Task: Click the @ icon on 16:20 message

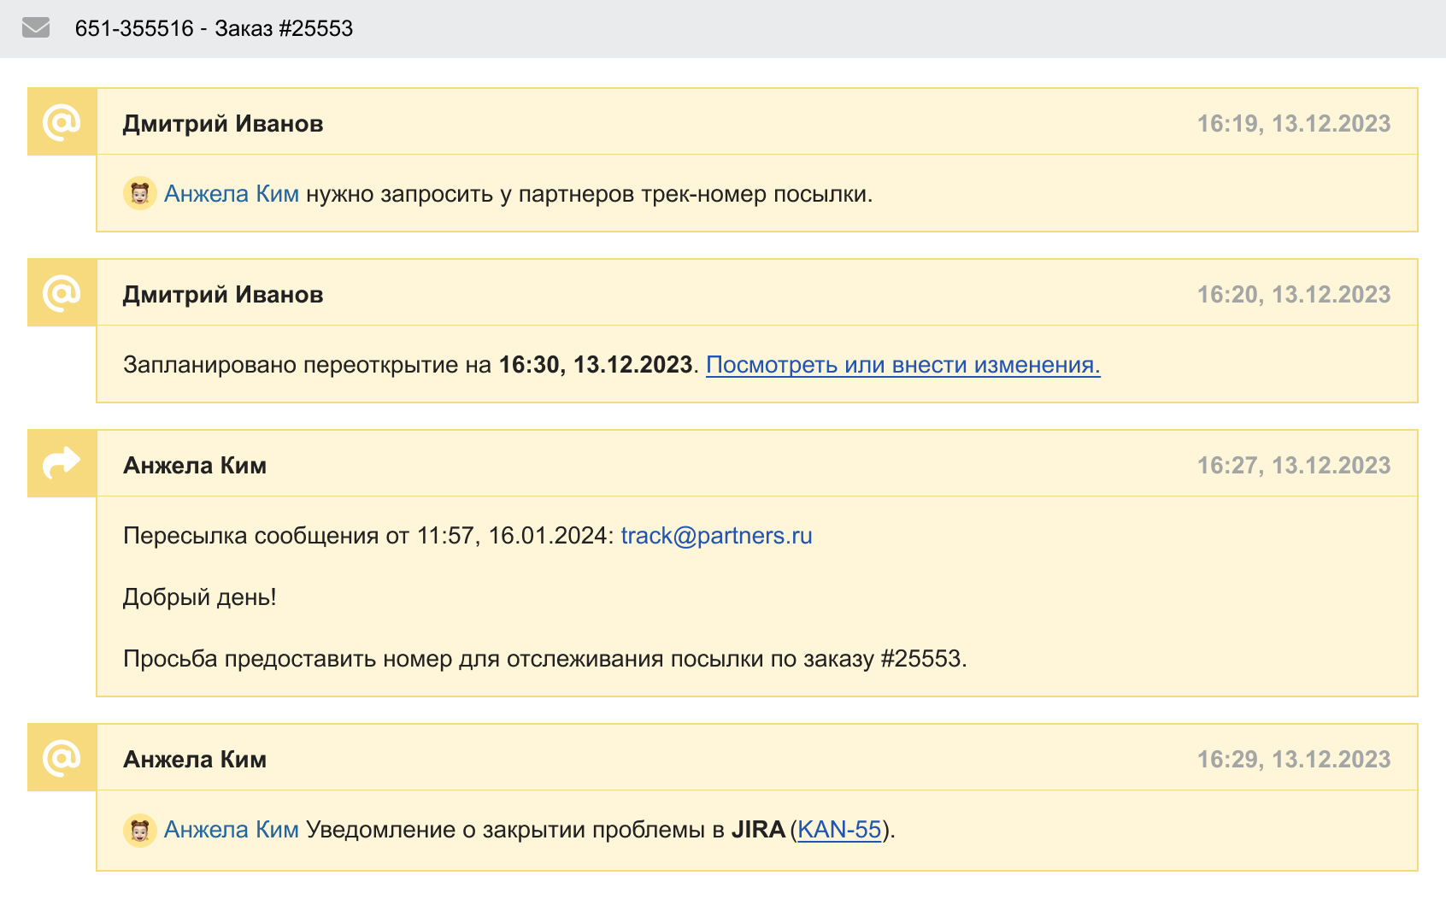Action: (x=62, y=293)
